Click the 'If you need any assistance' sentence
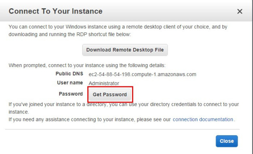Image resolution: width=253 pixels, height=154 pixels. point(122,119)
